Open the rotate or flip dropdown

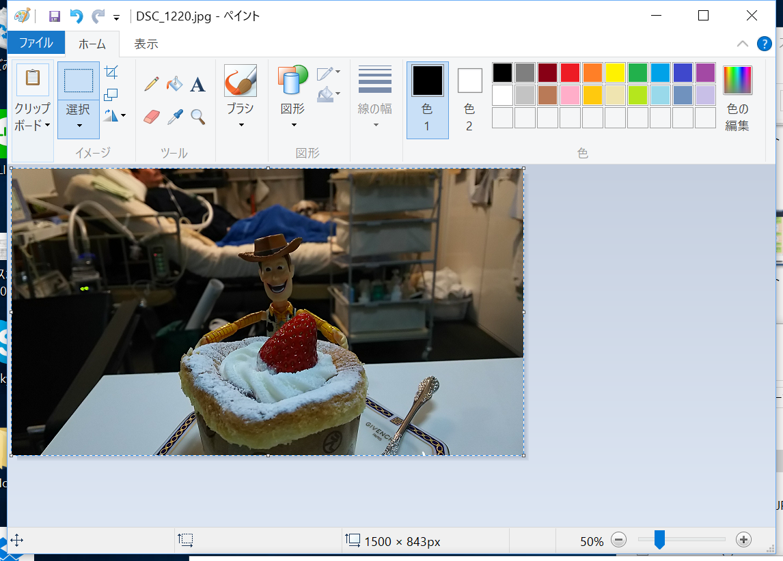pos(115,116)
